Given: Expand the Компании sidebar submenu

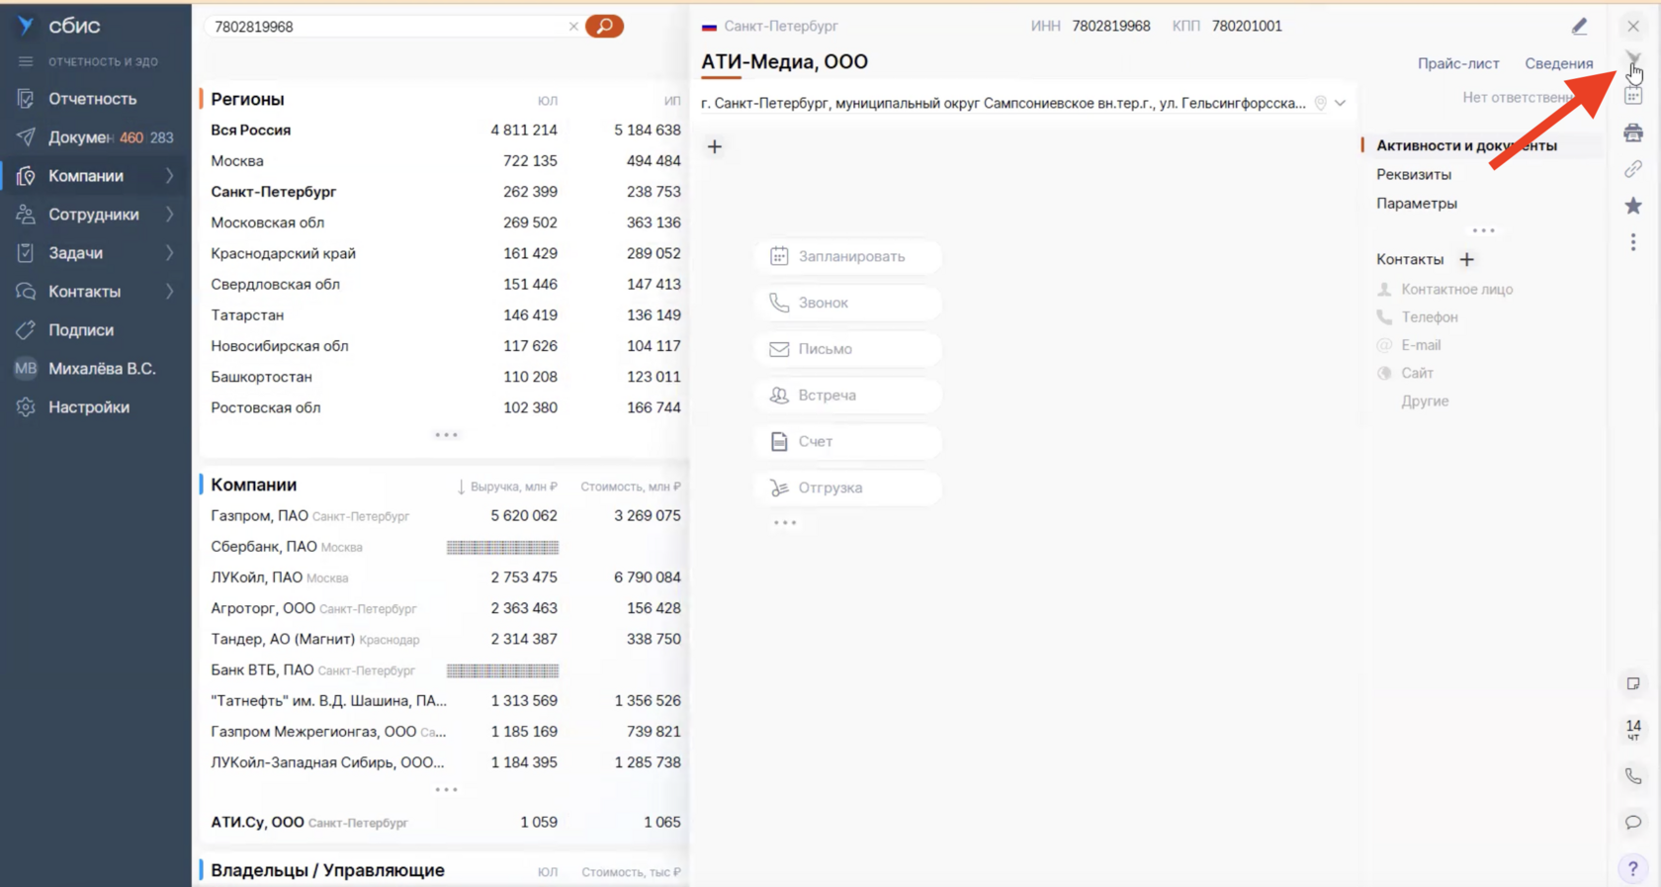Looking at the screenshot, I should pyautogui.click(x=170, y=176).
